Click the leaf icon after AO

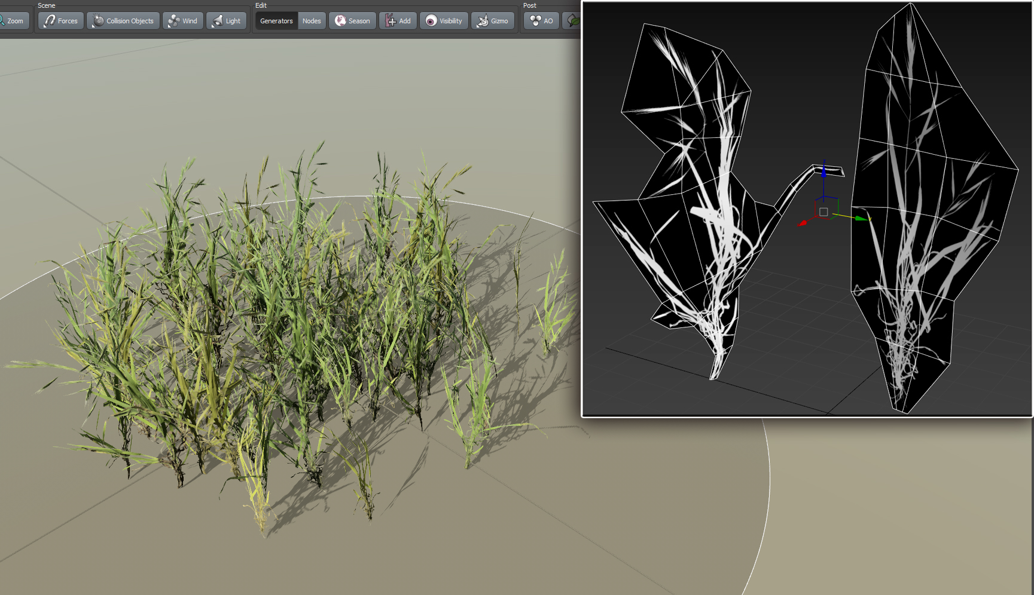[x=572, y=21]
